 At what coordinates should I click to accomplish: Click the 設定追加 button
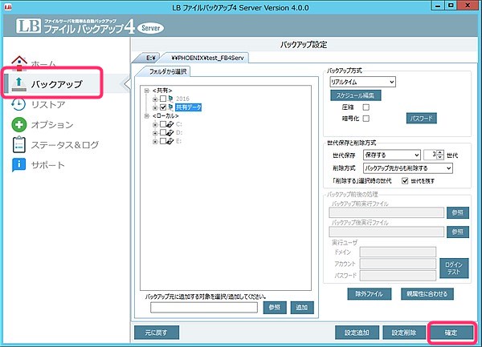tap(357, 333)
